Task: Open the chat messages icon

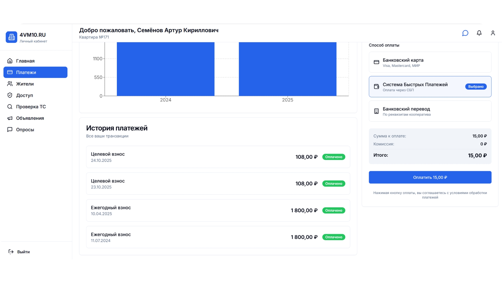Action: coord(465,33)
